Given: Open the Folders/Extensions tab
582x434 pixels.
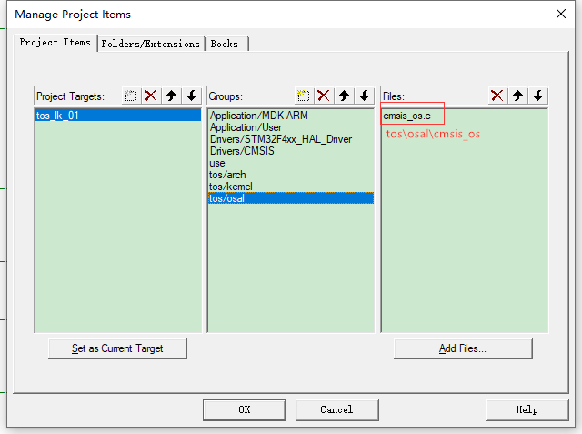Looking at the screenshot, I should (x=150, y=44).
